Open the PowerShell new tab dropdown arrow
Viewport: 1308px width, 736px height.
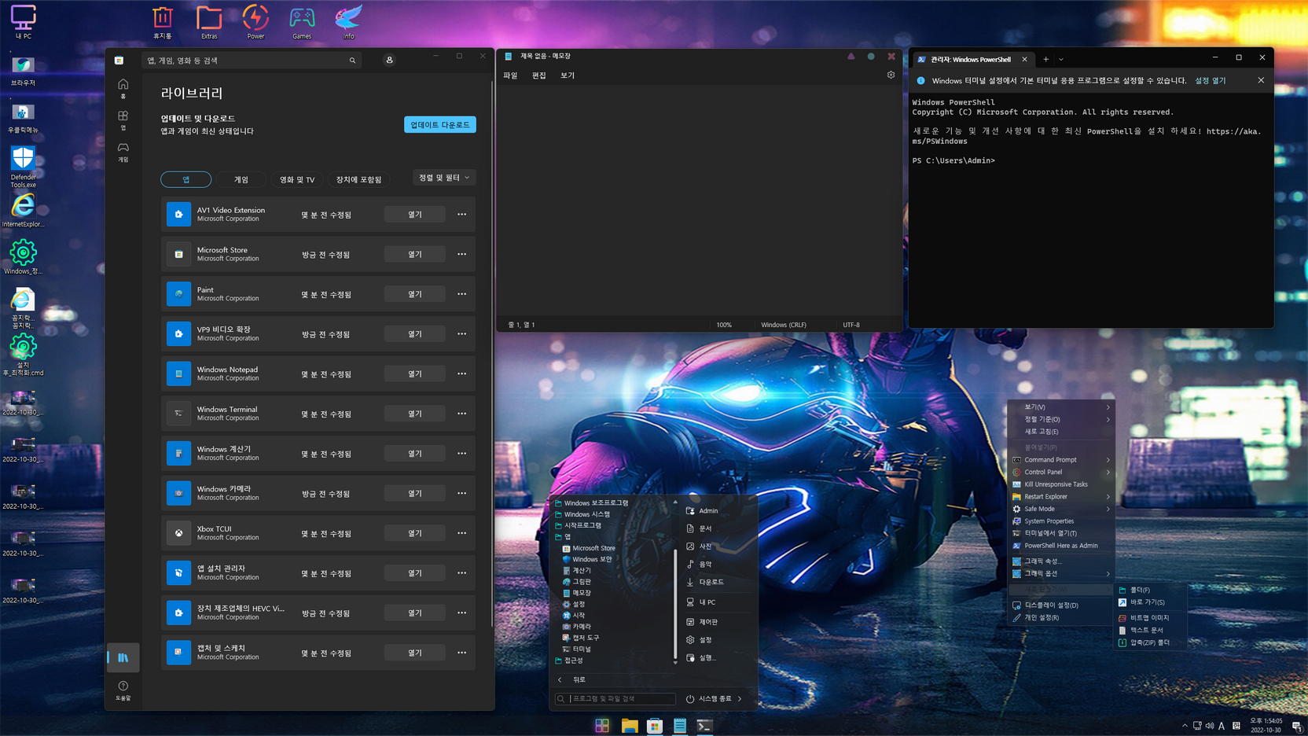[x=1061, y=59]
